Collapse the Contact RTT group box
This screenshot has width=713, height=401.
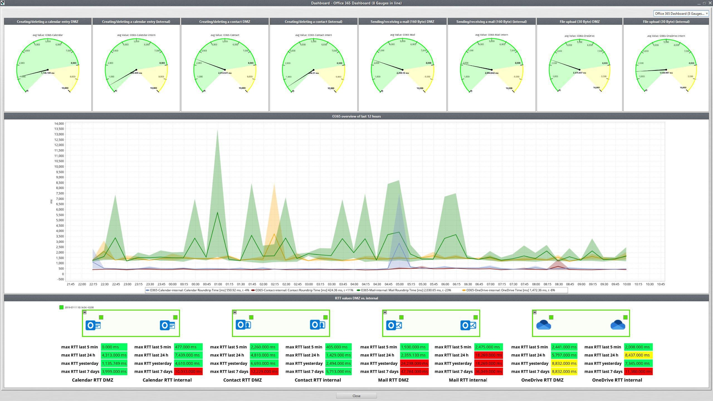tap(235, 312)
